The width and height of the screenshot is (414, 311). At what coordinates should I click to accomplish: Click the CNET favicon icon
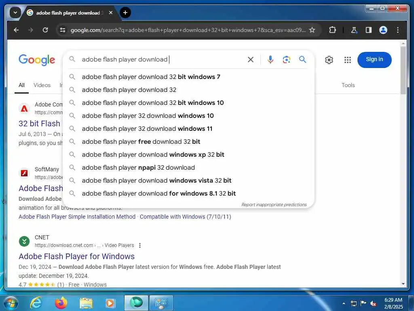pyautogui.click(x=24, y=241)
